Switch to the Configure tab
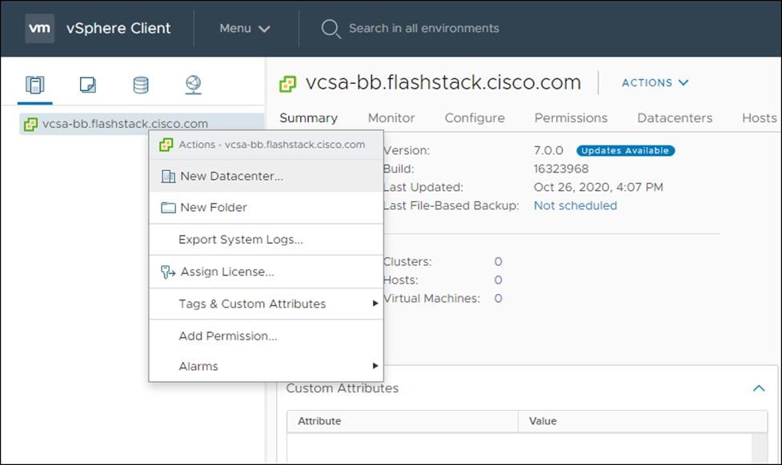The height and width of the screenshot is (465, 782). [475, 118]
